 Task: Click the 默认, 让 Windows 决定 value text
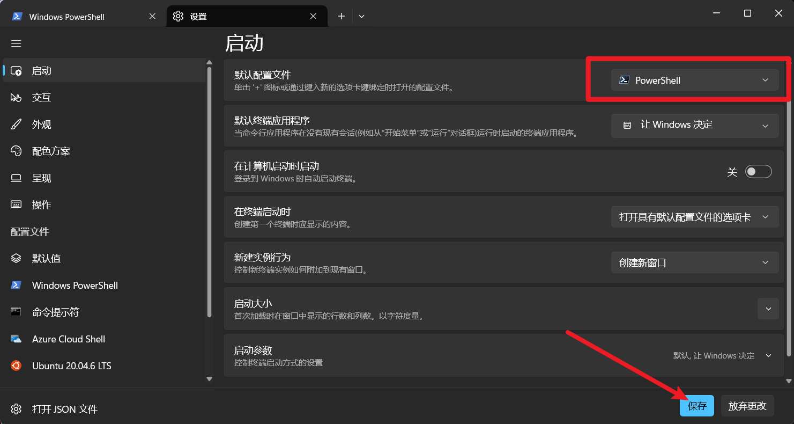(714, 356)
